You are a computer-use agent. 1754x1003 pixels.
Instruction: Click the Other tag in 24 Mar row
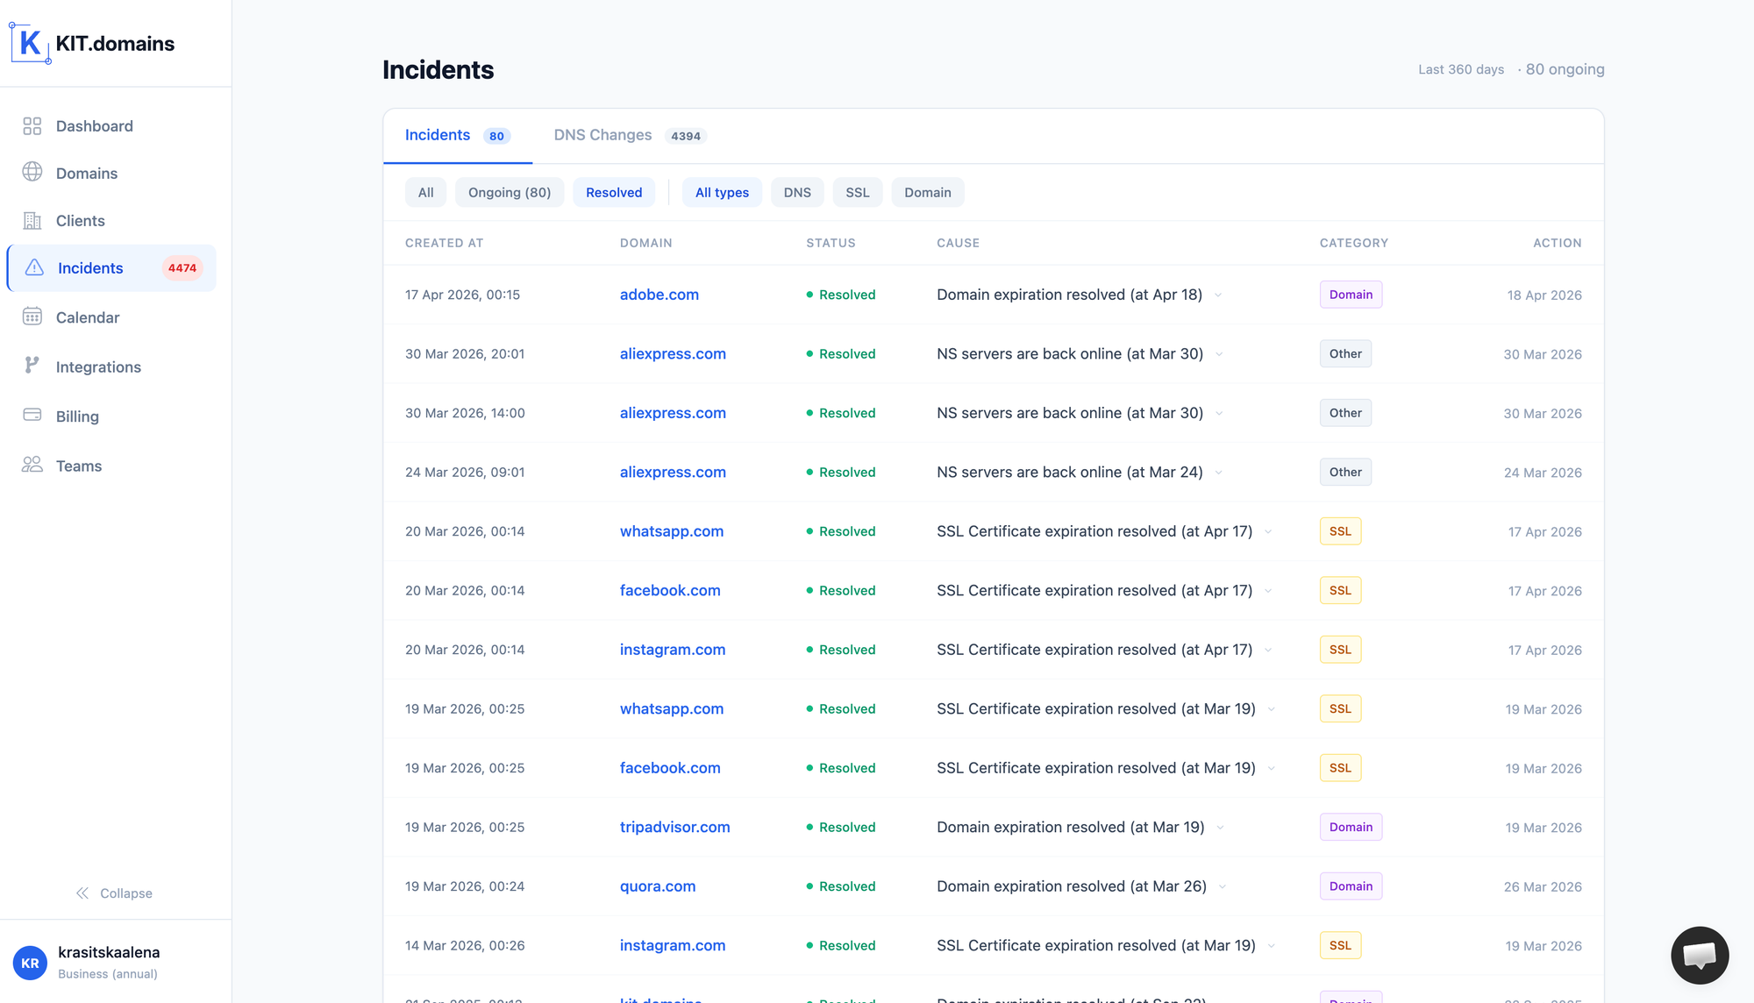click(1345, 472)
